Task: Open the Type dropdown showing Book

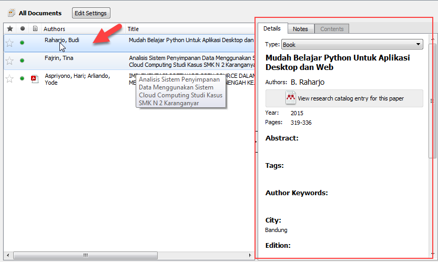Action: tap(352, 45)
